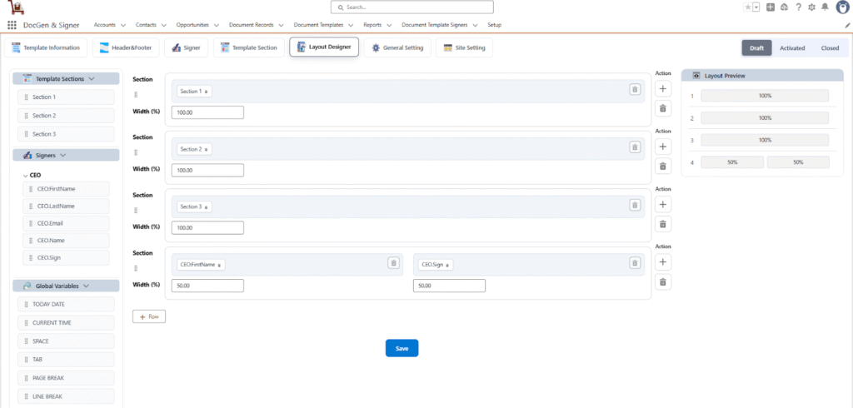Open the Section 3 dropdown selector
This screenshot has height=408, width=853.
(194, 206)
